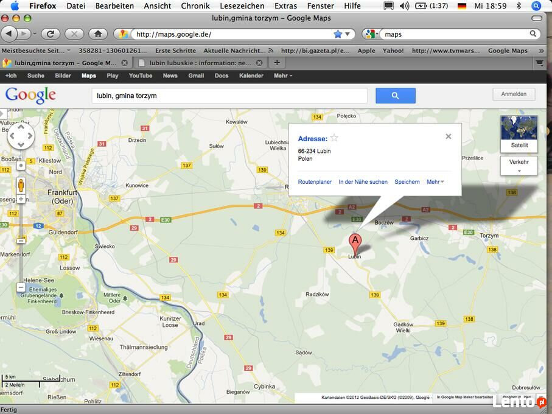Image resolution: width=552 pixels, height=414 pixels.
Task: Click the News link in the Google bar
Action: (170, 75)
